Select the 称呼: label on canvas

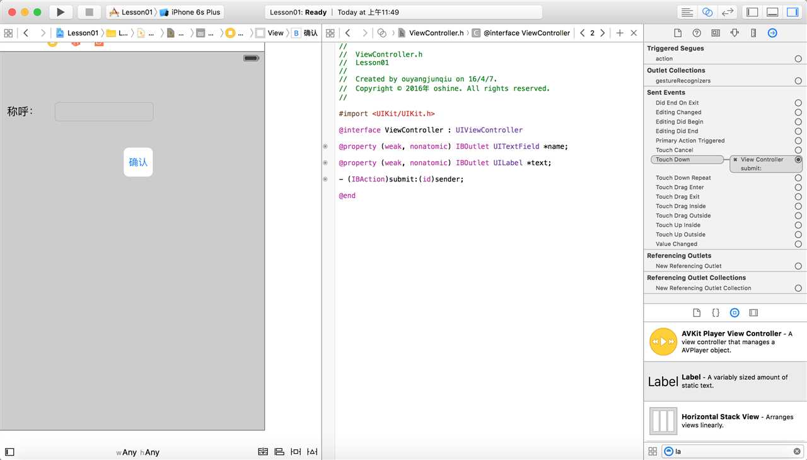coord(20,112)
